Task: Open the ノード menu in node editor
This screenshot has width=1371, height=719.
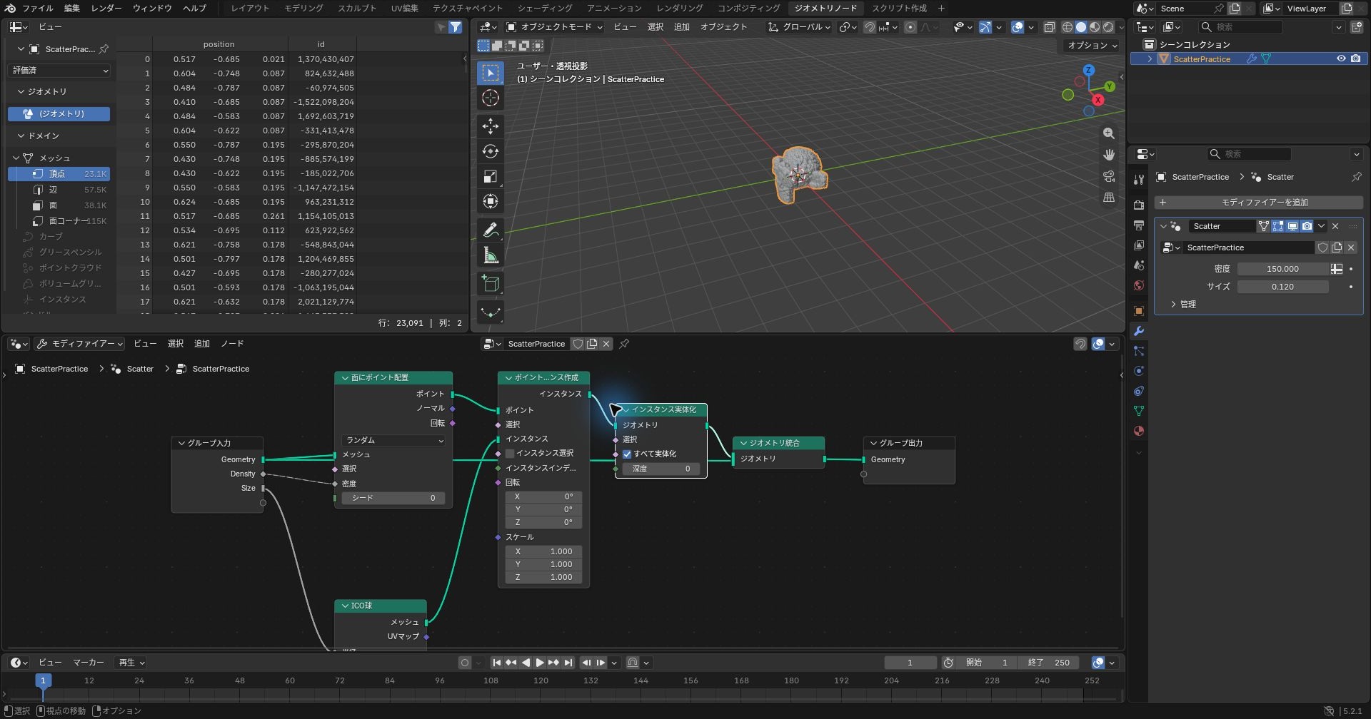Action: click(x=232, y=344)
